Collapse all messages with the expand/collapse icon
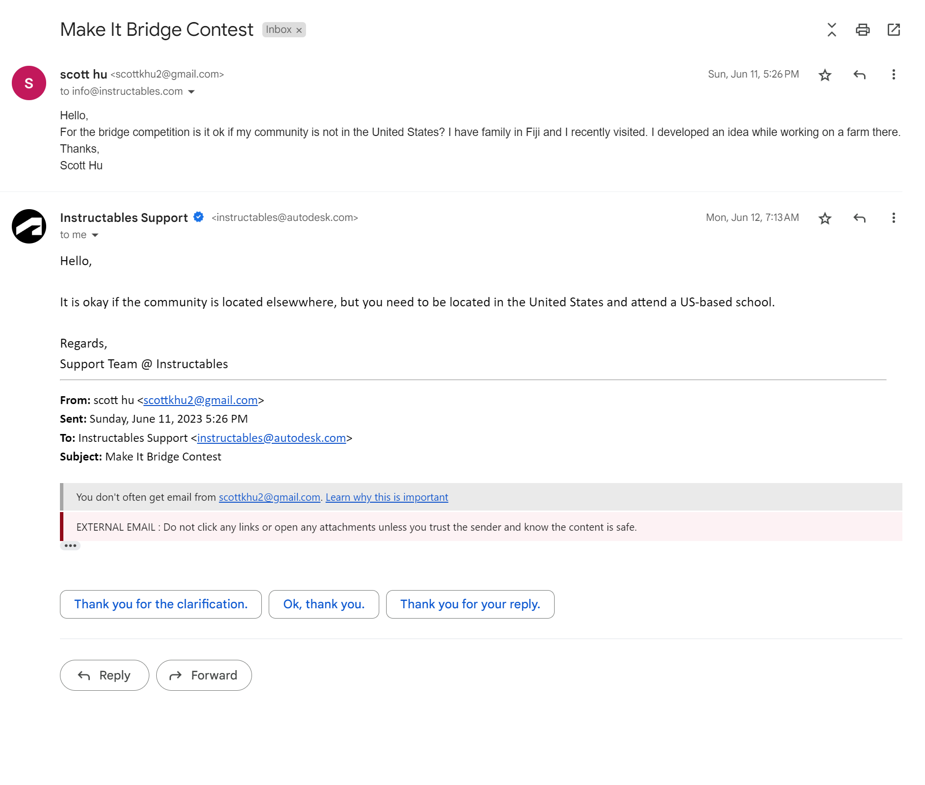 (x=831, y=29)
